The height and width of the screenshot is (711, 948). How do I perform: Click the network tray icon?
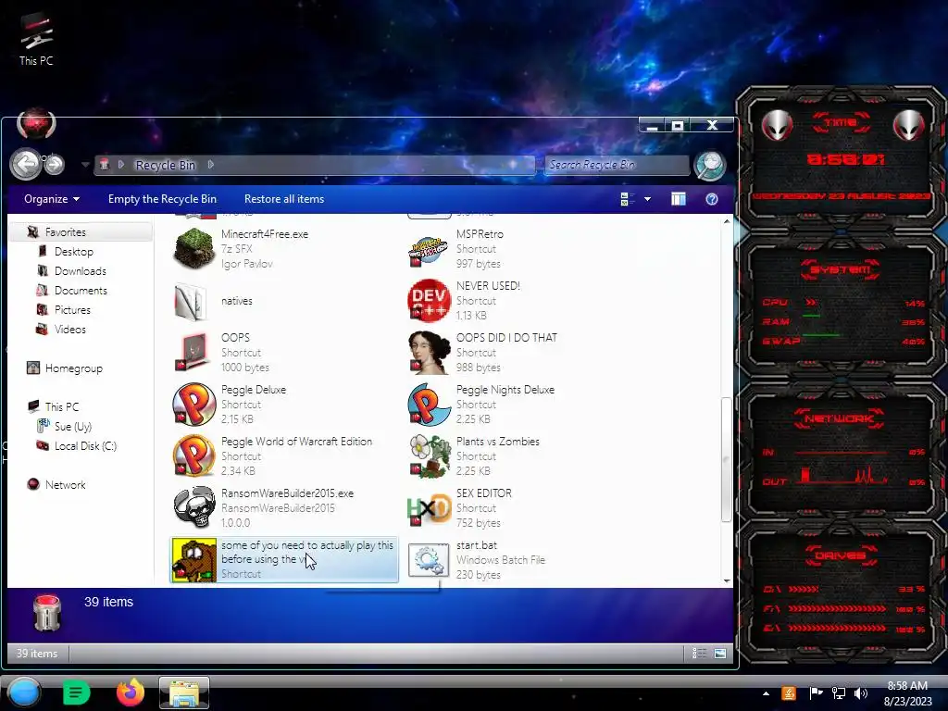click(x=839, y=693)
